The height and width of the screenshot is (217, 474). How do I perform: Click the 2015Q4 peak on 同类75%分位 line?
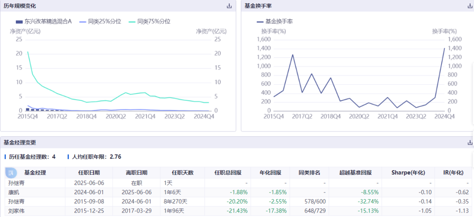tap(28, 52)
